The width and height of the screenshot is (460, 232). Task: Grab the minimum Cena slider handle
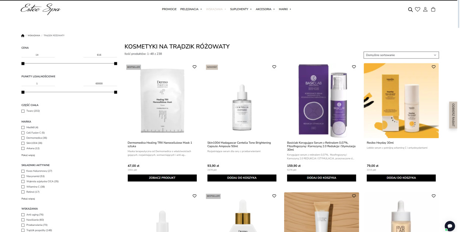tap(23, 63)
